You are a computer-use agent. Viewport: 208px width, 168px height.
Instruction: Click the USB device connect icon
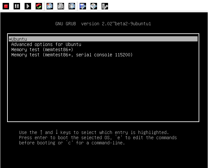[105, 6]
